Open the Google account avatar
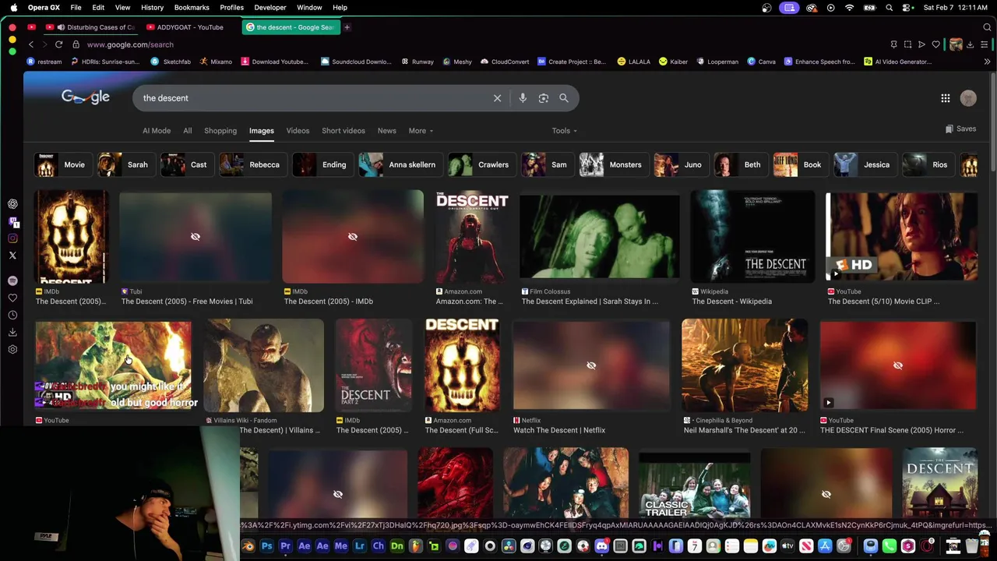Image resolution: width=997 pixels, height=561 pixels. [968, 98]
